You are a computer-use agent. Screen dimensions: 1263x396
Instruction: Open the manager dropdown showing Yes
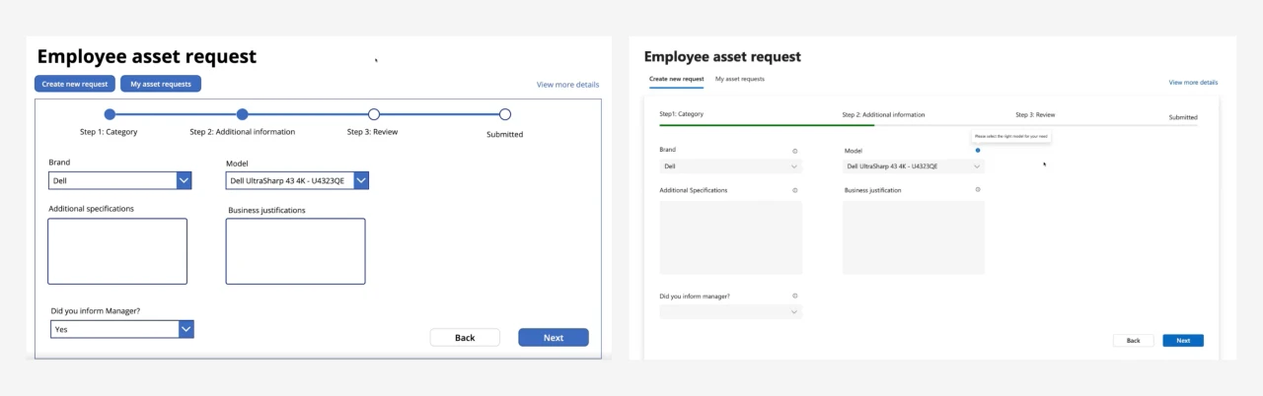[x=186, y=330]
